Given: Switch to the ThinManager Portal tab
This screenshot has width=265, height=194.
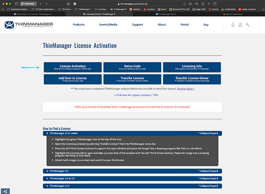Looking at the screenshot, I should pyautogui.click(x=166, y=14).
